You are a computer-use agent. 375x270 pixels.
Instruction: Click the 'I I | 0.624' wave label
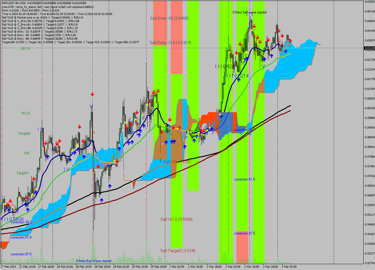(225, 67)
